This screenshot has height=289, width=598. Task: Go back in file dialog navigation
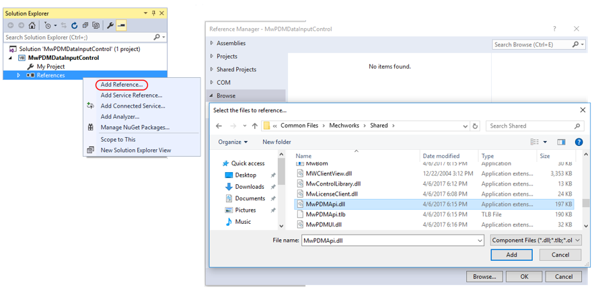tap(219, 126)
